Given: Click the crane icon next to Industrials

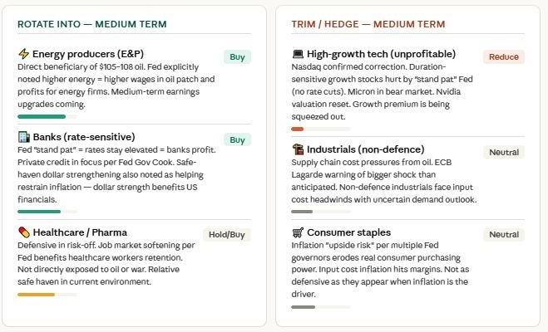Looking at the screenshot, I should pos(298,149).
